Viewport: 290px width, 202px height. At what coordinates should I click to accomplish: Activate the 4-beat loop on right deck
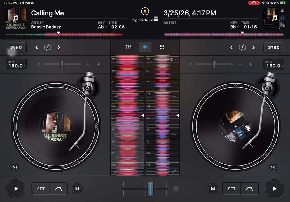point(242,47)
